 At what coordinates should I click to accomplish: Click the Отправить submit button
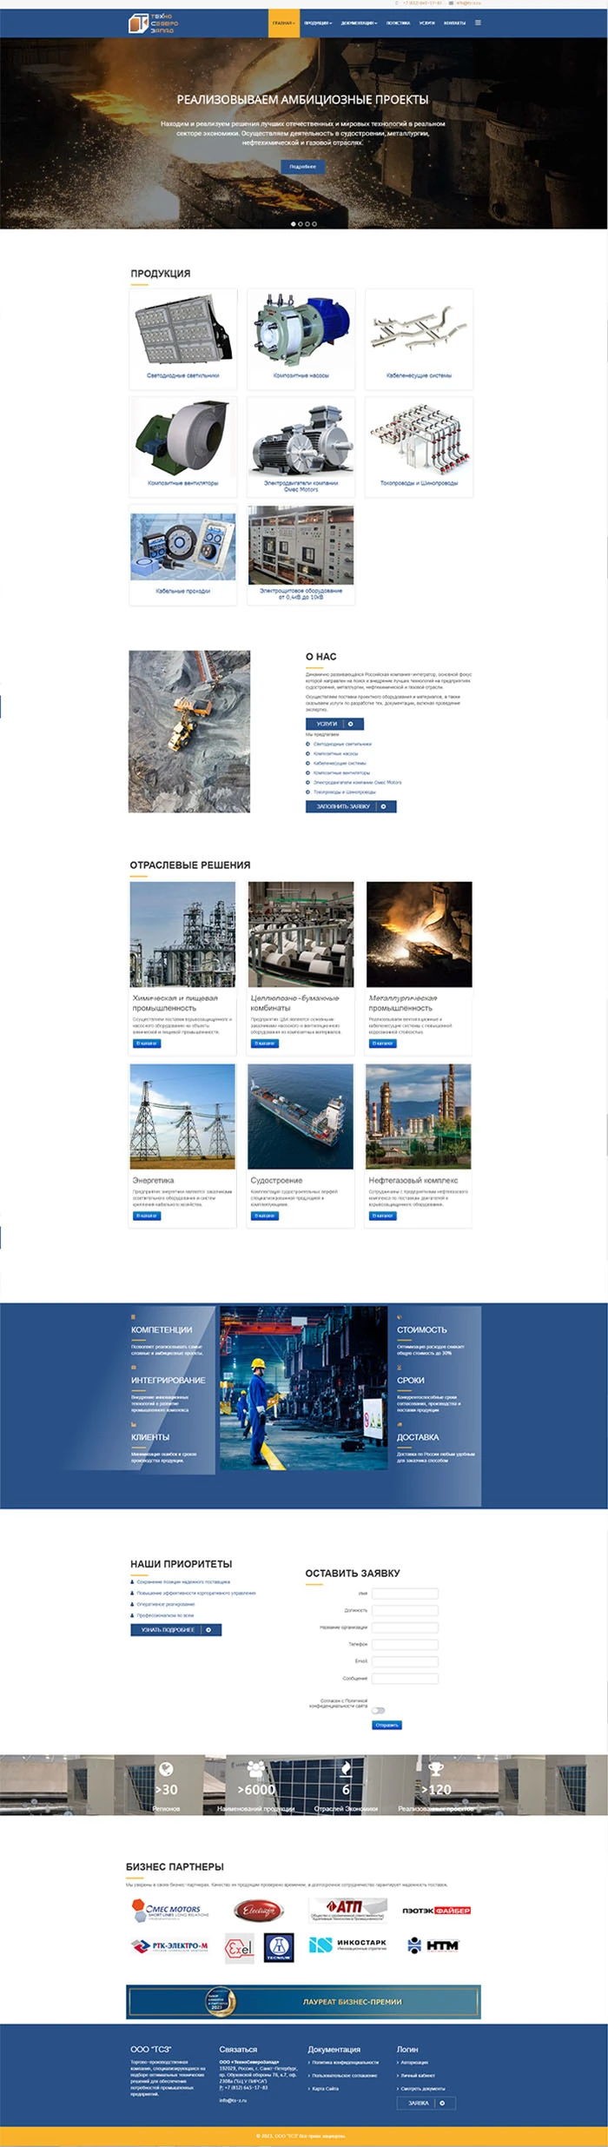click(387, 1725)
